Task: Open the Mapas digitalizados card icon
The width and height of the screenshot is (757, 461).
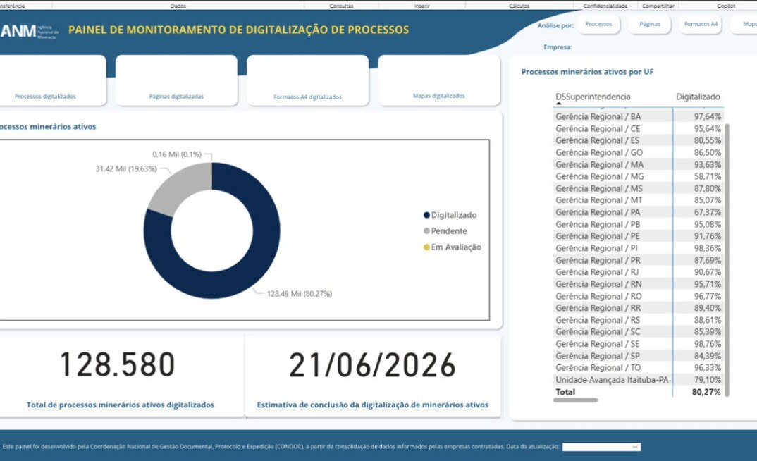Action: [x=438, y=78]
